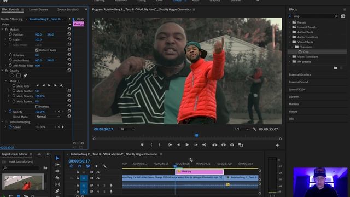
Task: Select the pink Mask.jpg clip in timeline
Action: 199,172
